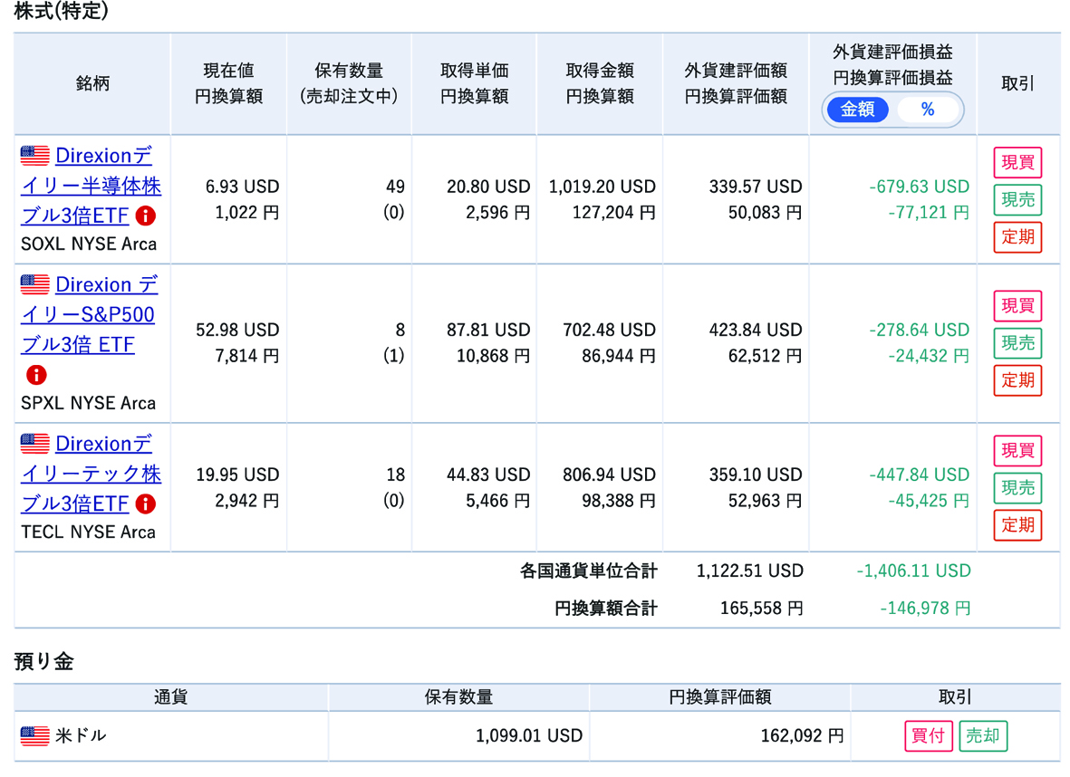Click 定期 button for SOXL
This screenshot has width=1070, height=777.
(x=1017, y=237)
